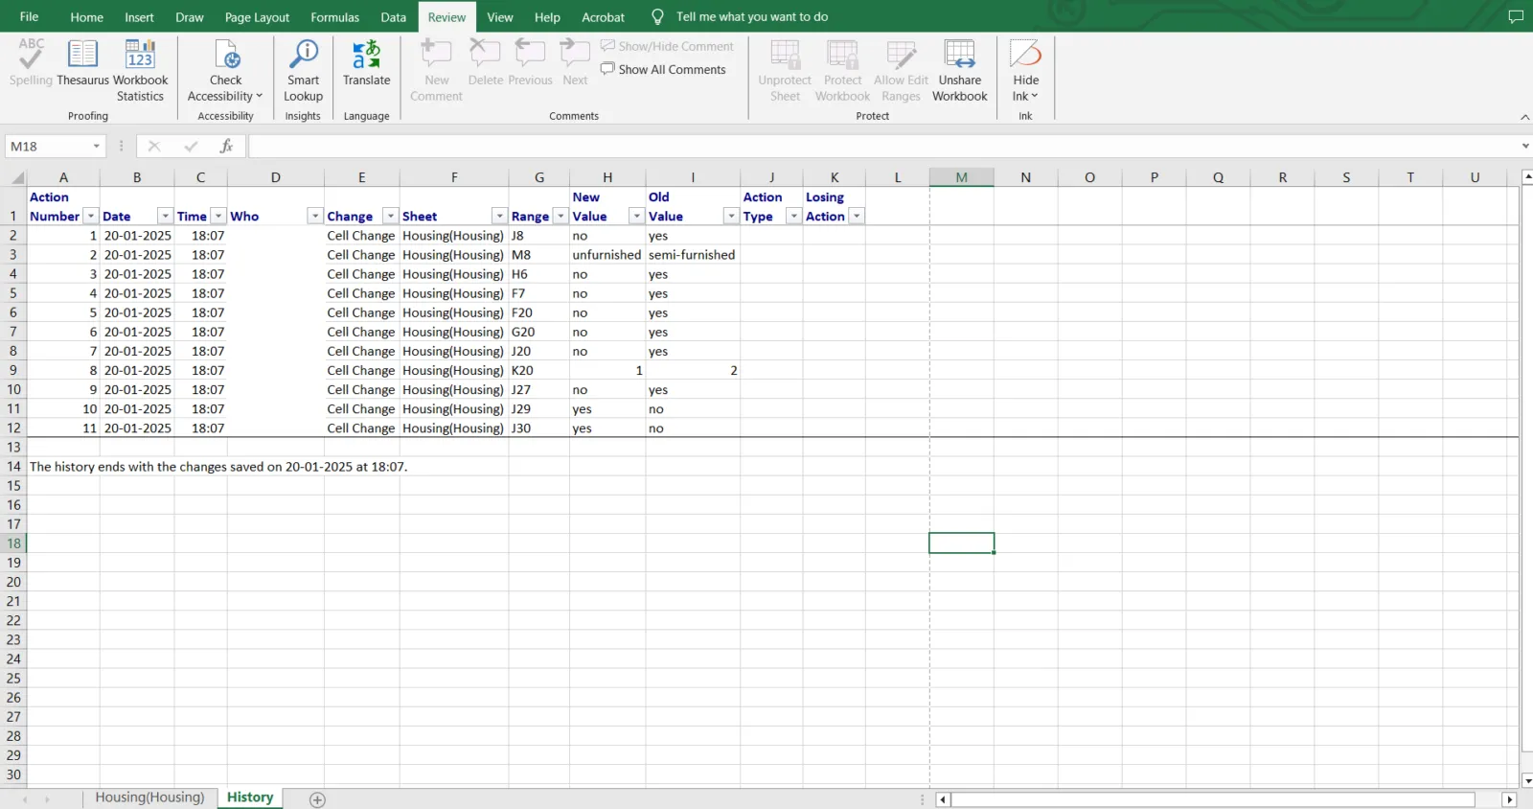
Task: Switch to the Formulas ribbon tab
Action: 334,17
